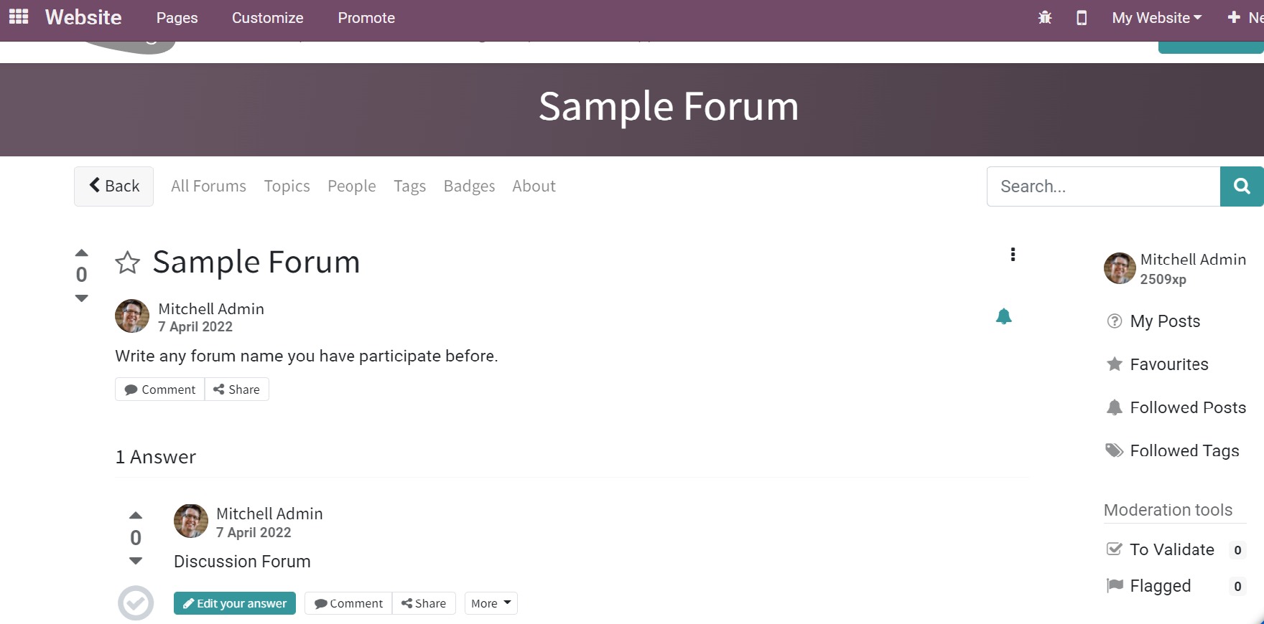Click the debug bug icon
This screenshot has height=624, width=1264.
(1045, 18)
